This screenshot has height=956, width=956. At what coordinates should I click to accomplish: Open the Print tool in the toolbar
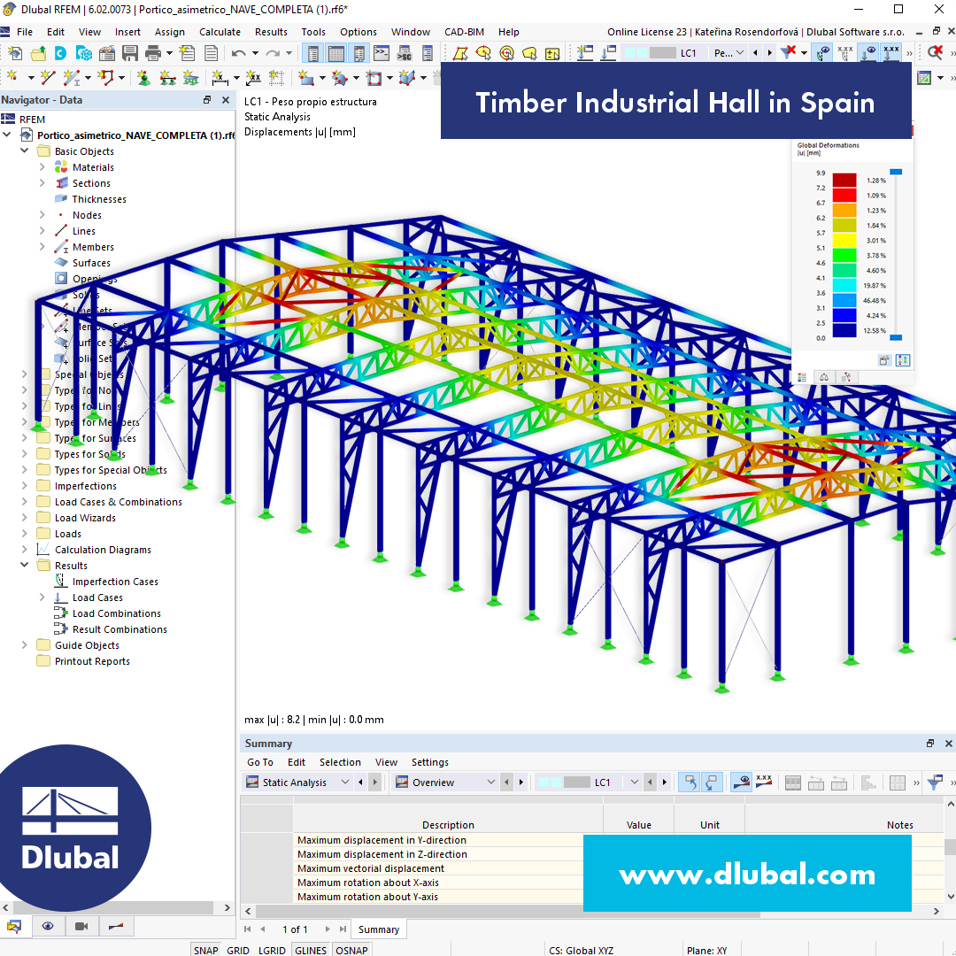coord(153,52)
